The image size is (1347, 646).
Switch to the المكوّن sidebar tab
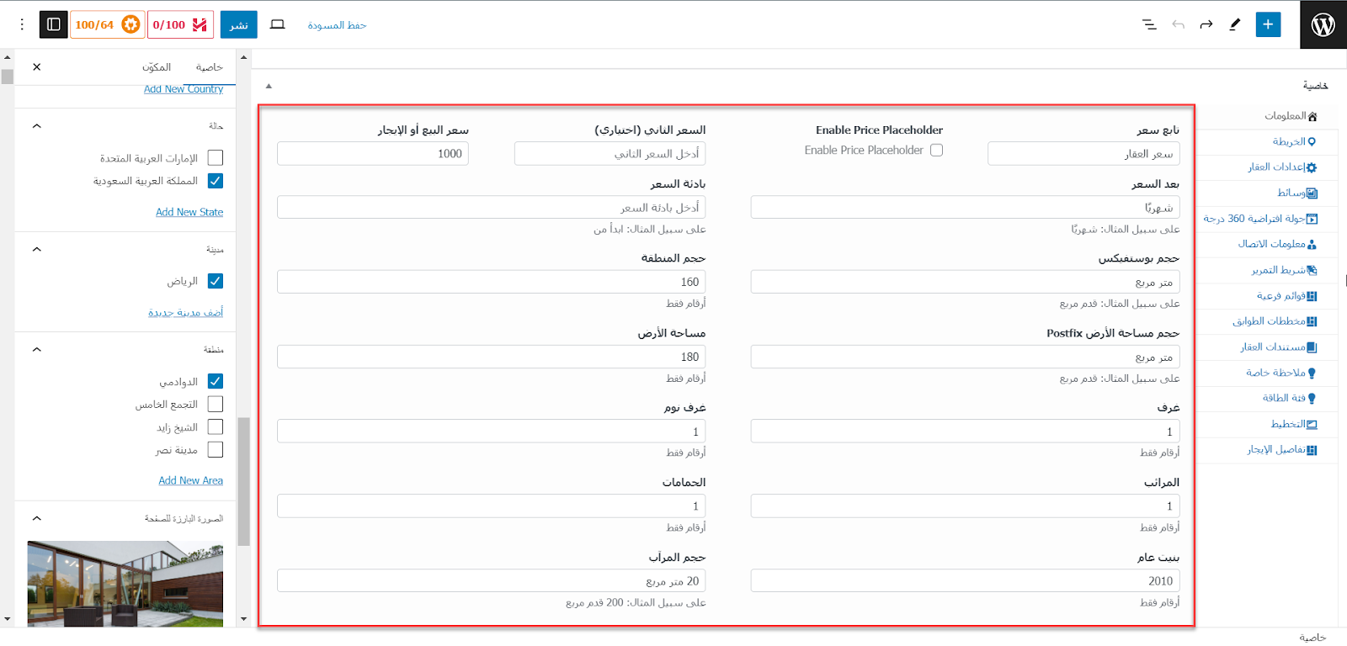point(157,67)
